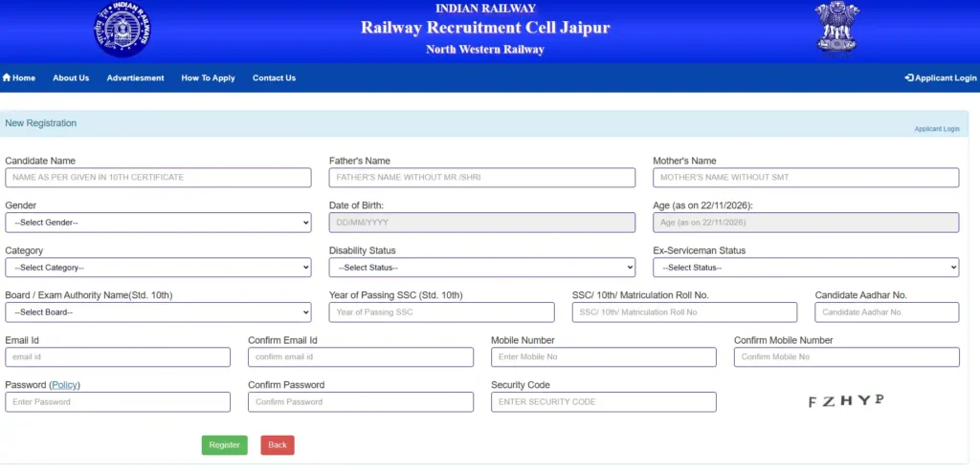Click the CAPTCHA image showing FZHYP
980x471 pixels.
[x=846, y=400]
